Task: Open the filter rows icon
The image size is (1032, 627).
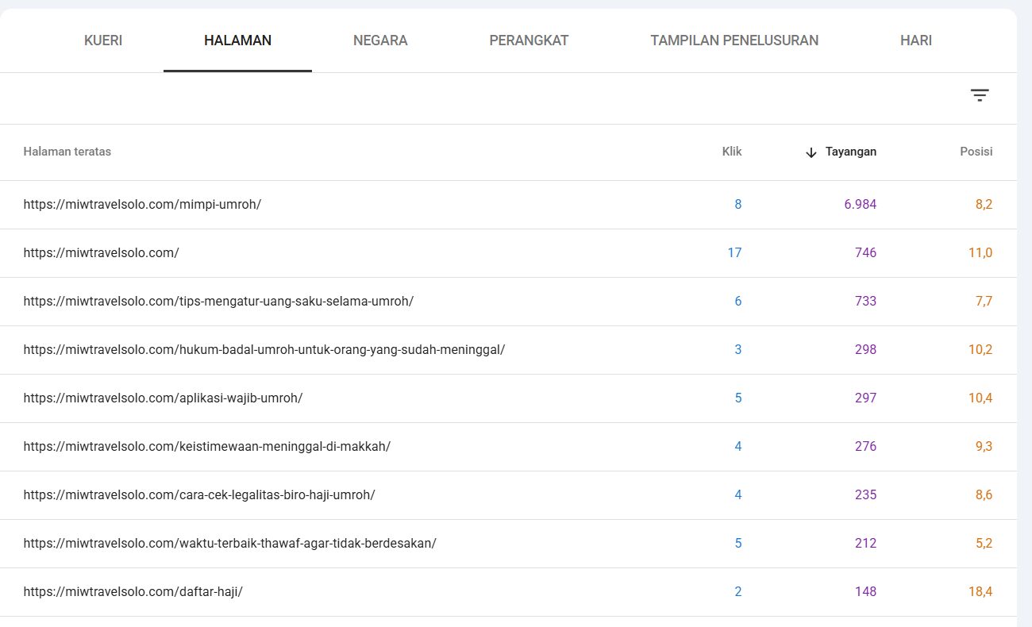Action: (x=980, y=95)
